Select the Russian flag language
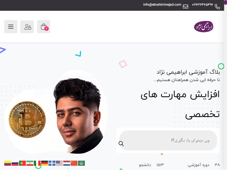Image resolution: width=227 pixels, height=170 pixels. pyautogui.click(x=15, y=163)
